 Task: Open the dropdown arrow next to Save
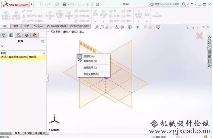61,4
